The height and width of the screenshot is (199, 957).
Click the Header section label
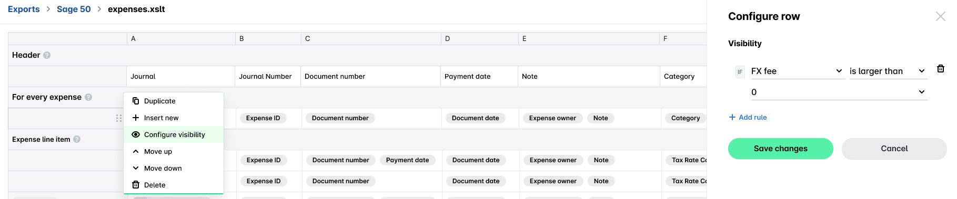pyautogui.click(x=26, y=55)
